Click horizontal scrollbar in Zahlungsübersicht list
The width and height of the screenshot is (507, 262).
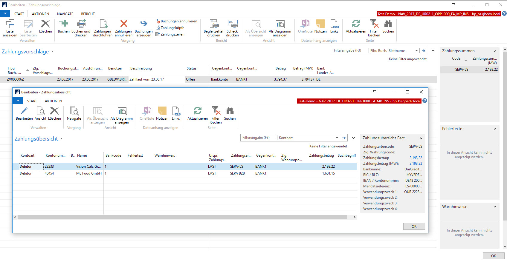[x=182, y=217]
